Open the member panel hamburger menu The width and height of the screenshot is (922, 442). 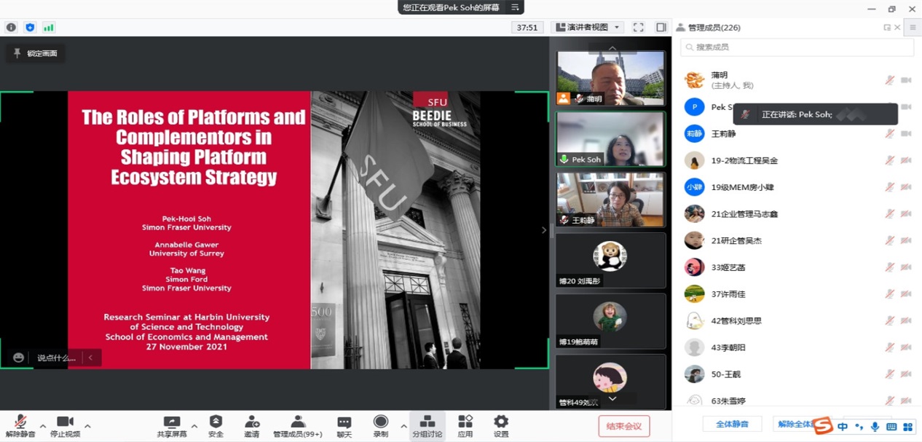tap(913, 28)
